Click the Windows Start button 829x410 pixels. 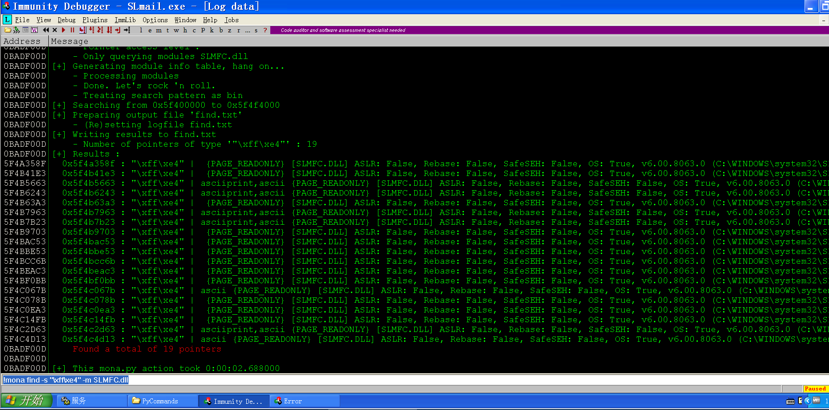pyautogui.click(x=27, y=401)
